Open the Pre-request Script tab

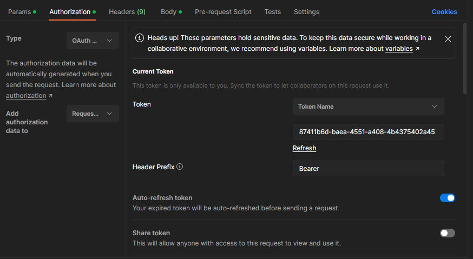[x=223, y=11]
